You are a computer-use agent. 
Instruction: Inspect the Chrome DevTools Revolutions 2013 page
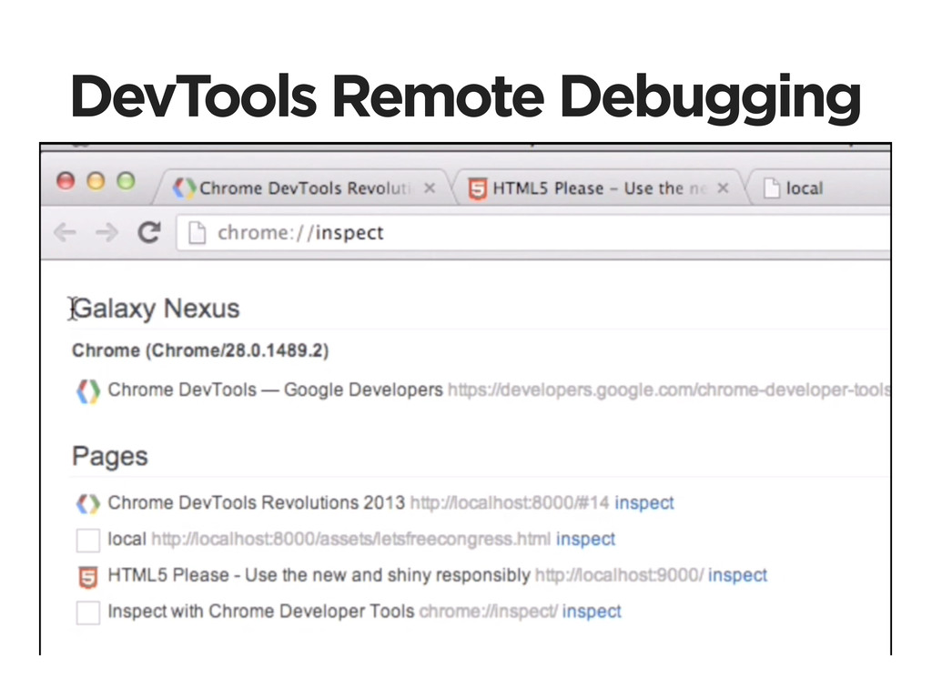coord(644,502)
